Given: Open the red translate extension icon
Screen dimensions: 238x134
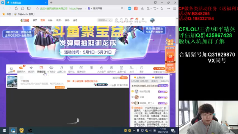Looking at the screenshot, I should pos(136,9).
